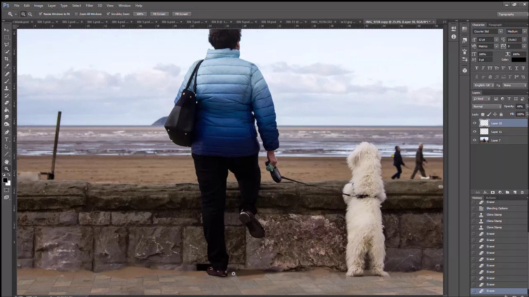
Task: Toggle Quick Mask mode icon
Action: tap(7, 190)
